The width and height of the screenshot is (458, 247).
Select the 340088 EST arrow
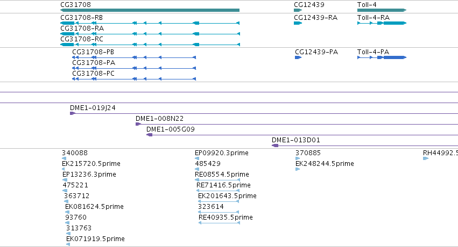point(64,158)
